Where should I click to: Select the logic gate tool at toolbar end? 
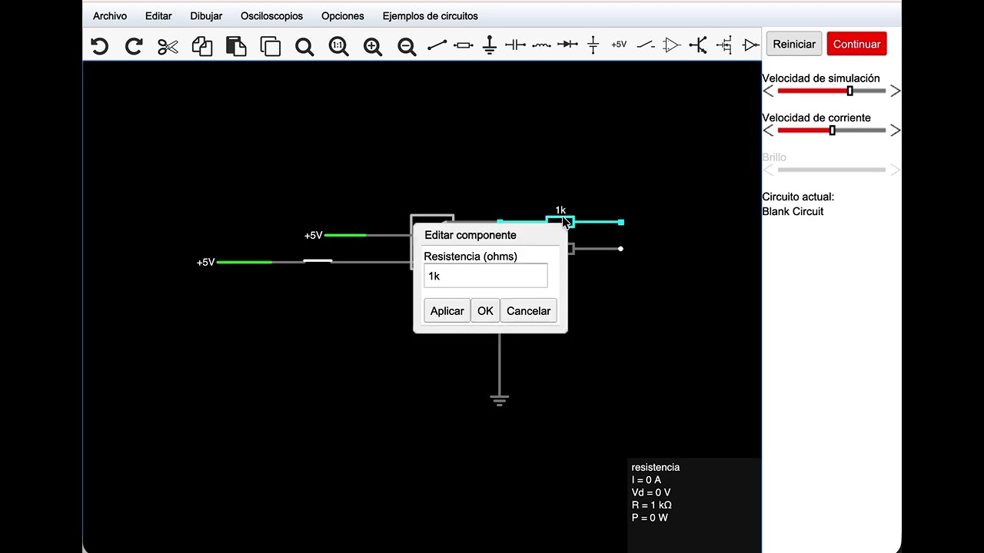pos(751,45)
